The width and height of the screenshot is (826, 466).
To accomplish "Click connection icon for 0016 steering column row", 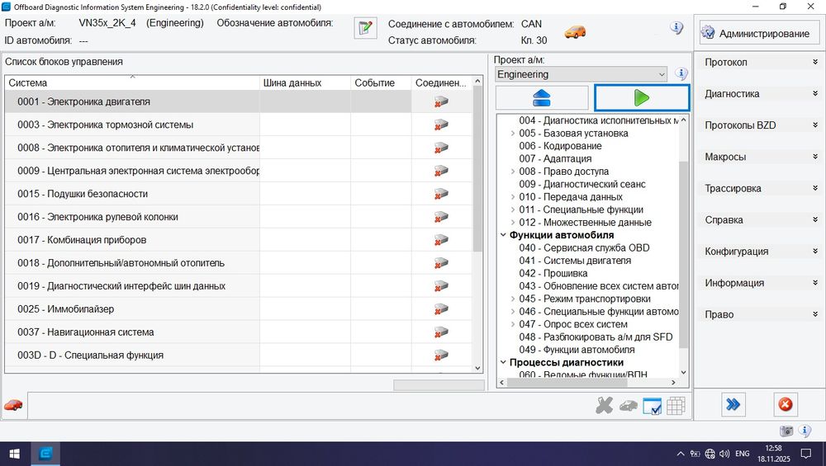I will [441, 217].
